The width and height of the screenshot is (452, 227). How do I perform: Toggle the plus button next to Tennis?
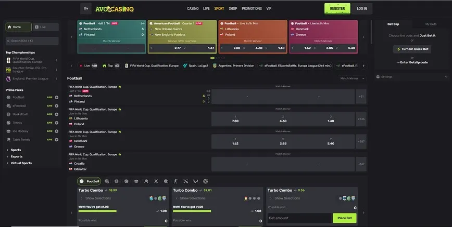(x=56, y=123)
